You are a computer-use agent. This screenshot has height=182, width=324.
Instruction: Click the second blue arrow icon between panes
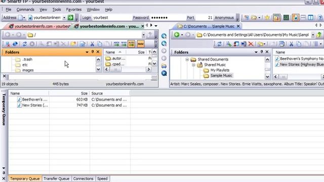coord(164,43)
